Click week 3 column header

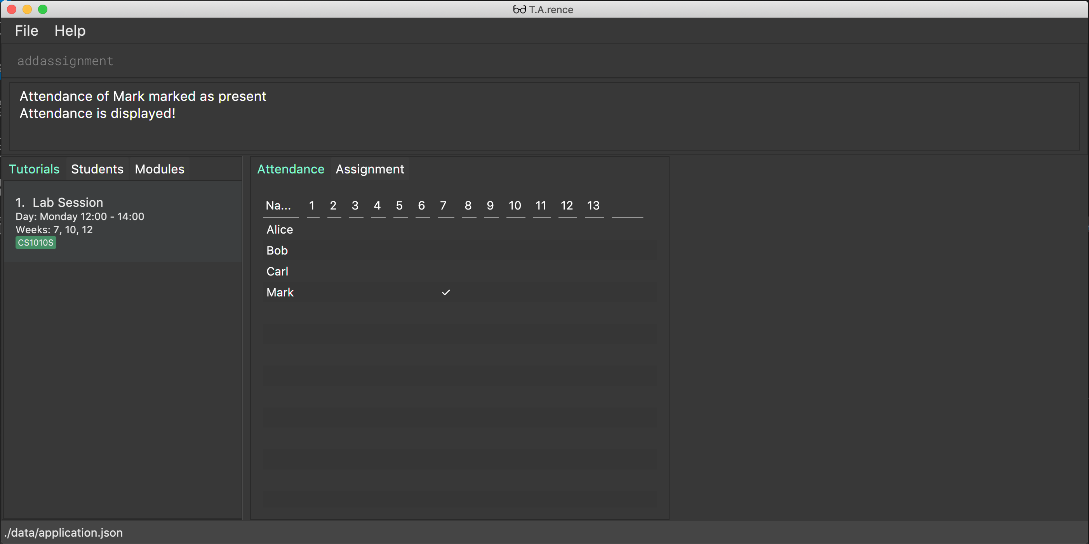click(355, 206)
